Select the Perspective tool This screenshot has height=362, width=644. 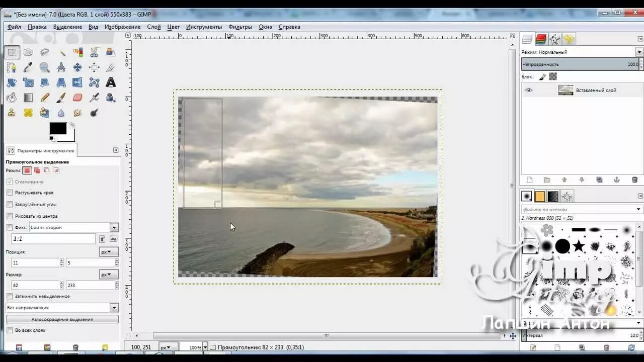pyautogui.click(x=61, y=82)
